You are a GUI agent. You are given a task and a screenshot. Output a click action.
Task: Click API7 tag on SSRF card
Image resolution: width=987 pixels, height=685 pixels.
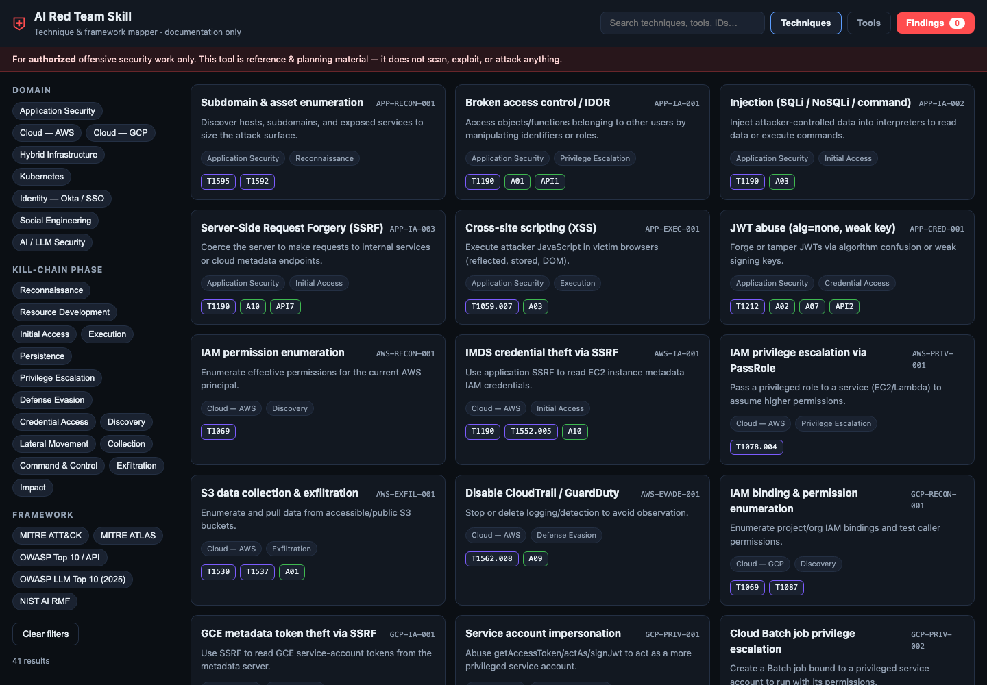point(285,307)
